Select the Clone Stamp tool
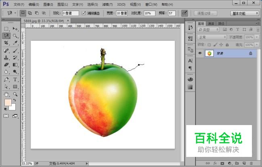The width and height of the screenshot is (262, 167). [x=6, y=58]
